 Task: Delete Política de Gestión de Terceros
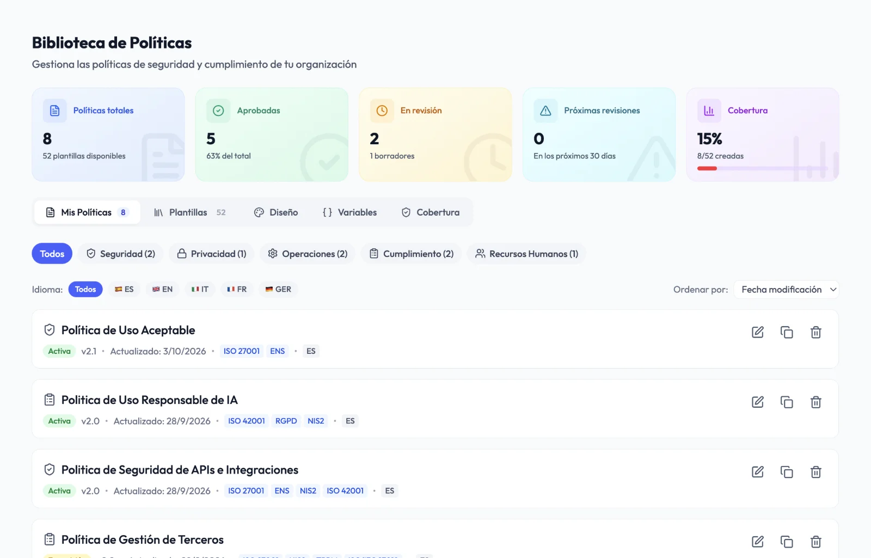click(x=816, y=542)
